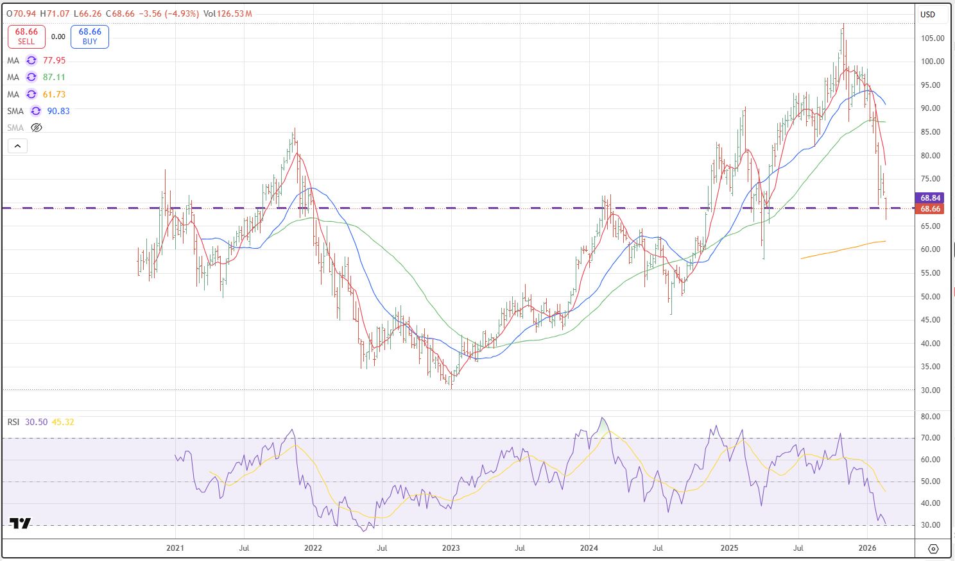This screenshot has height=561, width=955.
Task: Select the RSI indicator label
Action: (x=13, y=422)
